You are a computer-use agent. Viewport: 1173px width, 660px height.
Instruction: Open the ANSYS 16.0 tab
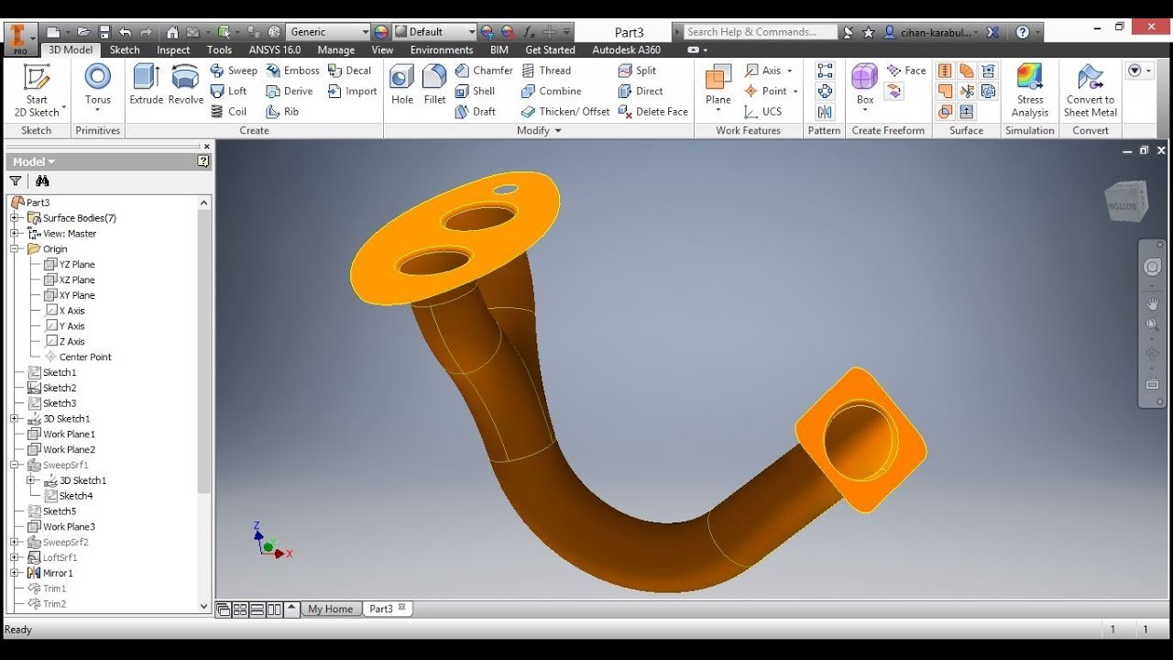[275, 50]
